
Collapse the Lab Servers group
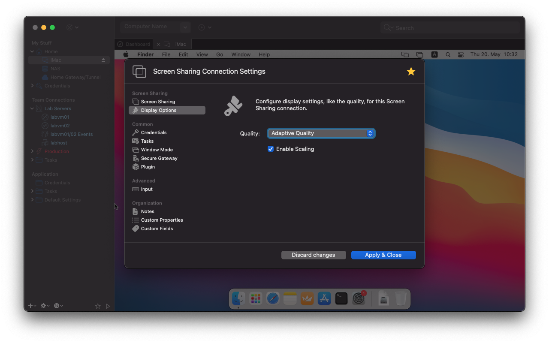[x=32, y=108]
